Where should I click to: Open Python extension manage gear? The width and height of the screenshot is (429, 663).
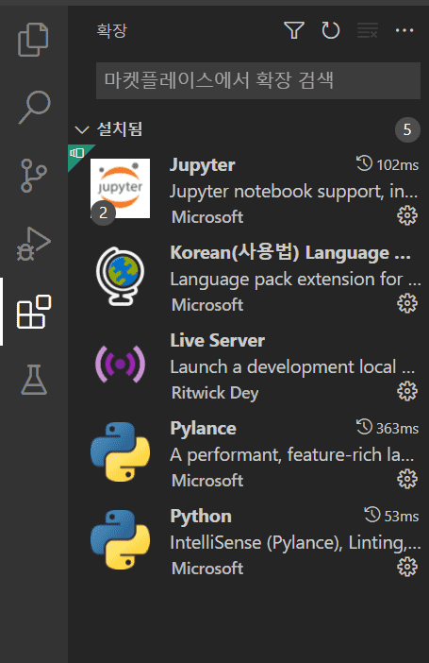(407, 567)
